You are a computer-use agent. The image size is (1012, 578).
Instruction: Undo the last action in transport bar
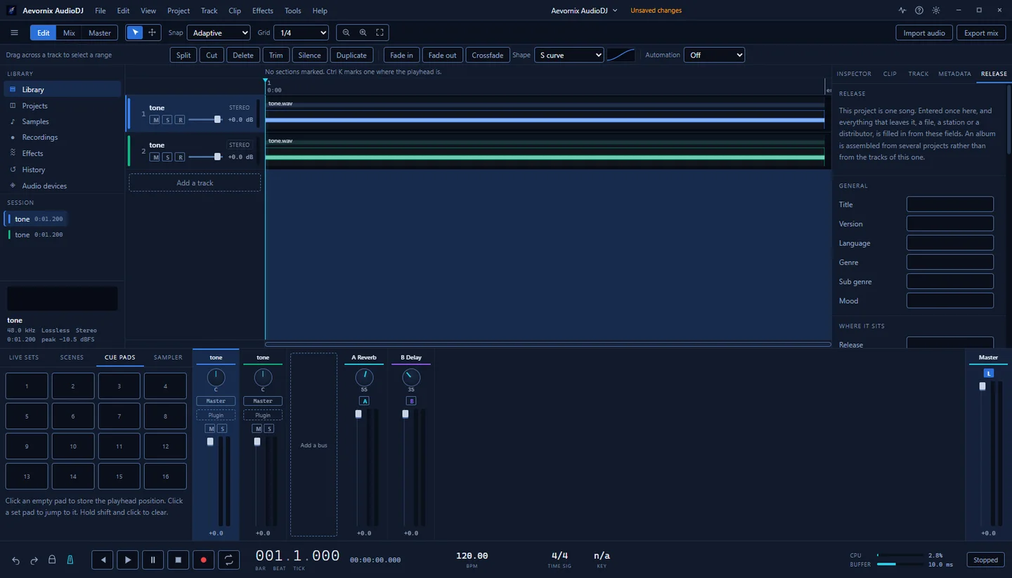tap(15, 560)
